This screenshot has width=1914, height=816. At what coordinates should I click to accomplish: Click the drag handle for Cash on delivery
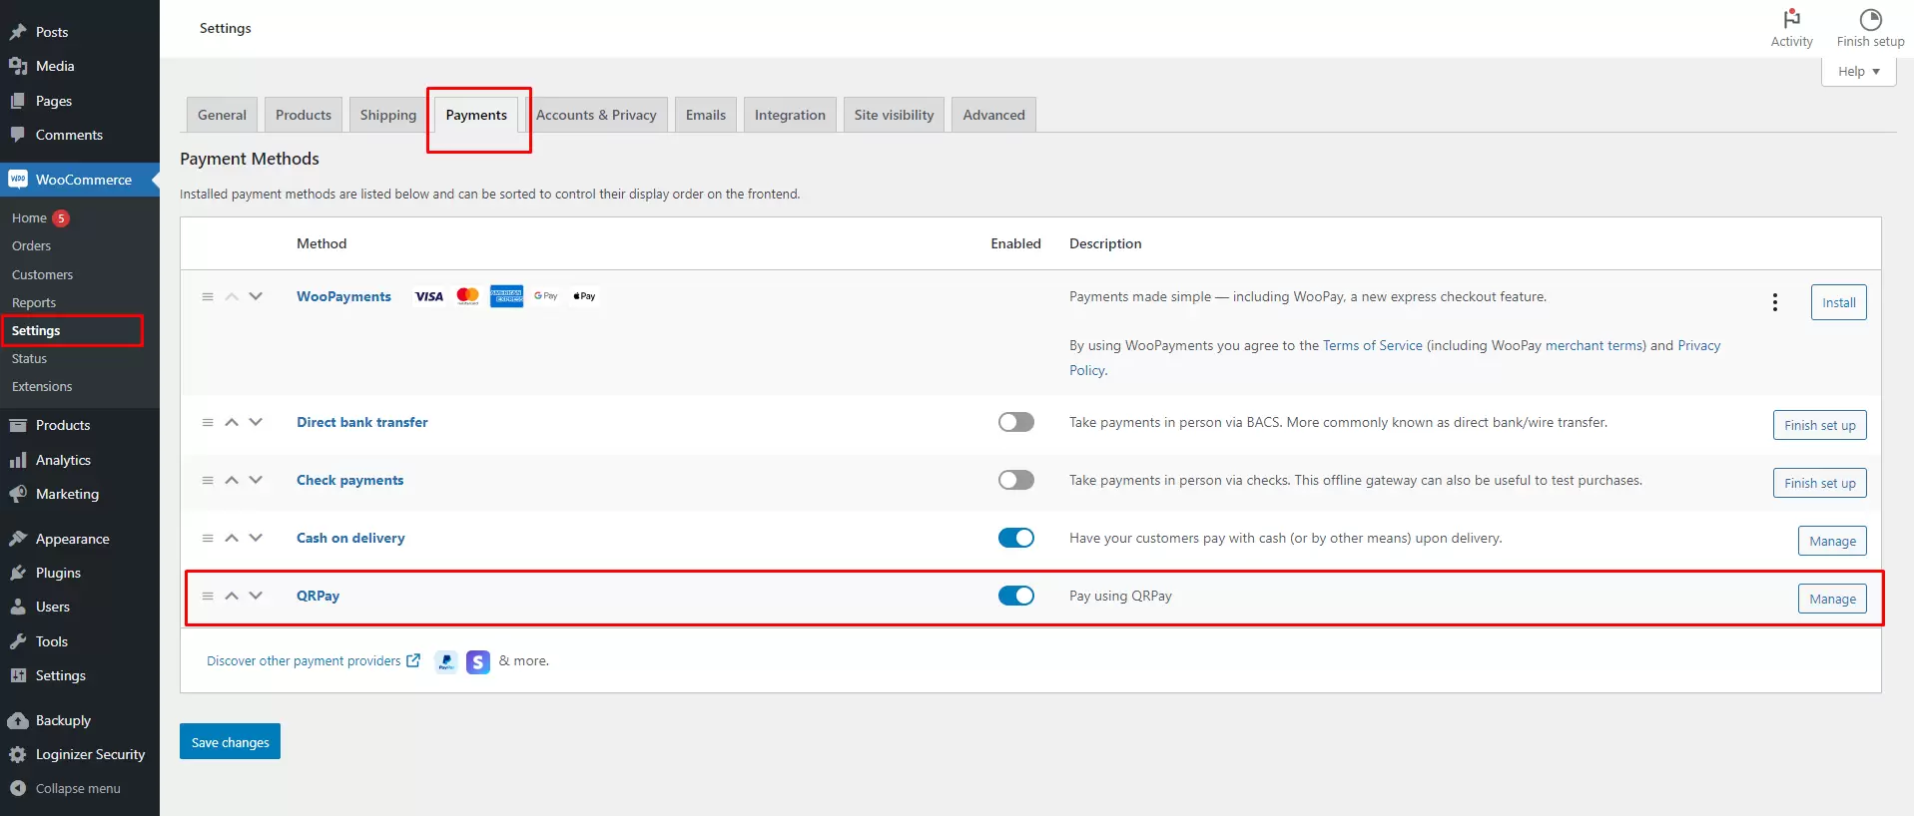point(208,538)
